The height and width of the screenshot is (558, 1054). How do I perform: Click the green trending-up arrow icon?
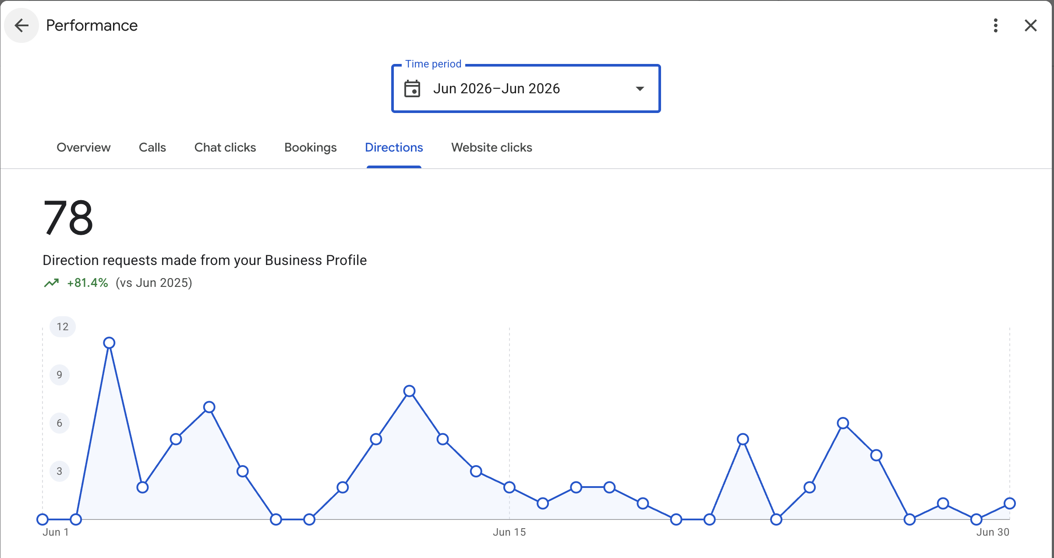click(51, 283)
